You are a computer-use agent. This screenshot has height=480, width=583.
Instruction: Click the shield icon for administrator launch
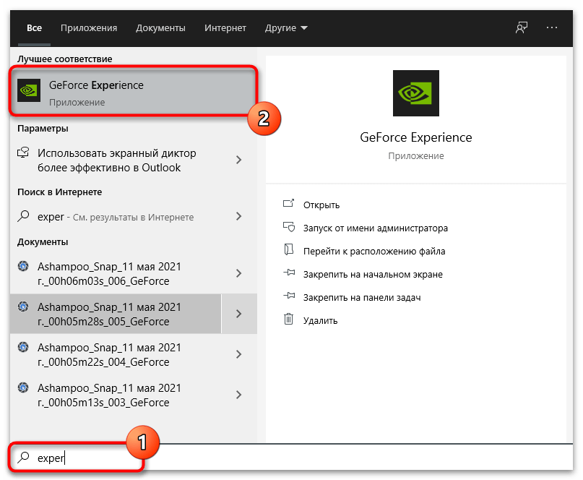288,226
